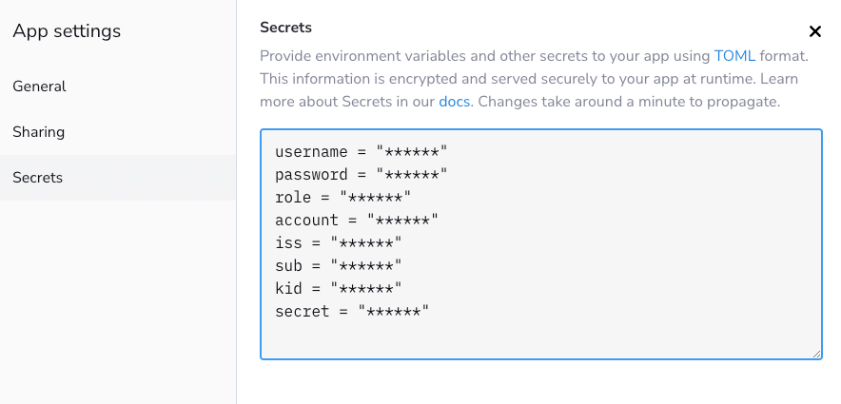The height and width of the screenshot is (404, 841).
Task: Select the Secrets tab in sidebar
Action: 37,178
